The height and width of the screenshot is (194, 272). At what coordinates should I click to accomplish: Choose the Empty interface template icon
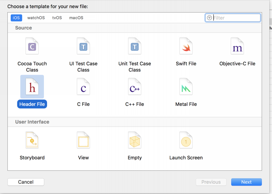[135, 140]
